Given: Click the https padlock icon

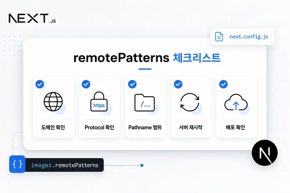Looking at the screenshot, I should (99, 102).
